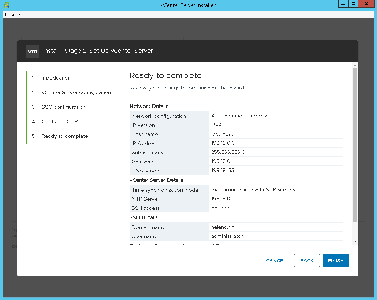
Task: Select the SSO configuration step
Action: click(x=63, y=107)
